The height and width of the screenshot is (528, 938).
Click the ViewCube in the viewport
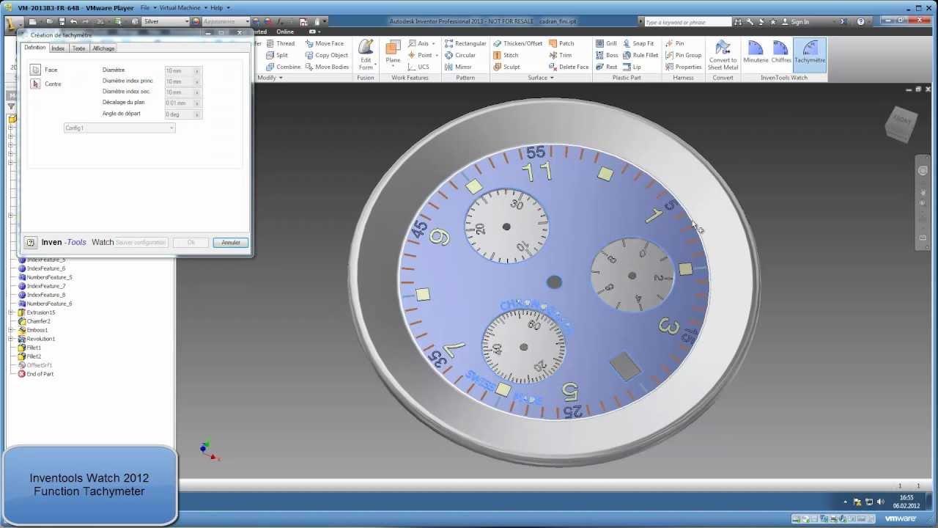click(901, 123)
